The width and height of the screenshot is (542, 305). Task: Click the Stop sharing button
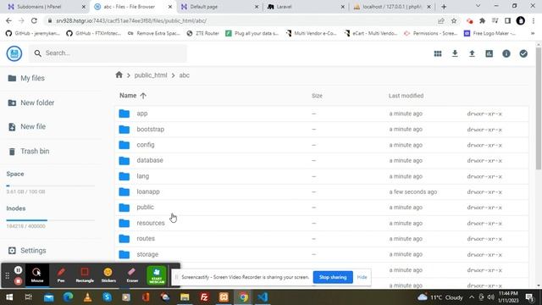[x=333, y=277]
